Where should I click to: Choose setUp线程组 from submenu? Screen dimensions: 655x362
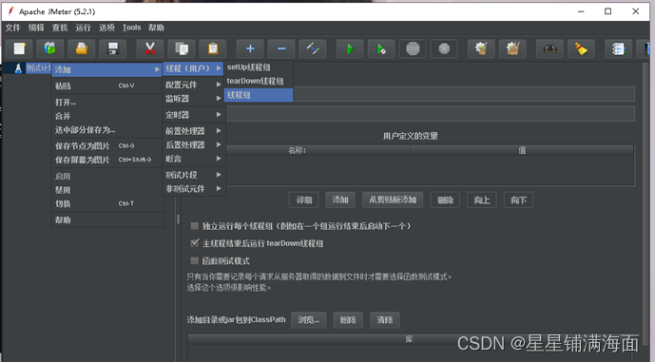click(259, 67)
